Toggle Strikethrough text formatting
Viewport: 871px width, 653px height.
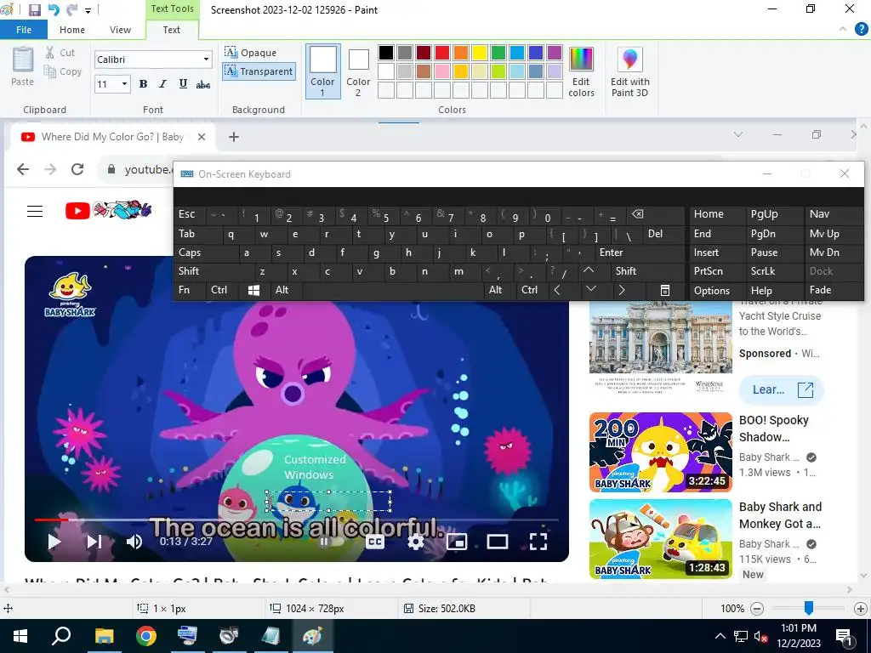pyautogui.click(x=202, y=84)
